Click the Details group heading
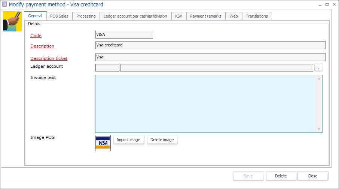Viewport: 339px width, 189px height. (34, 24)
